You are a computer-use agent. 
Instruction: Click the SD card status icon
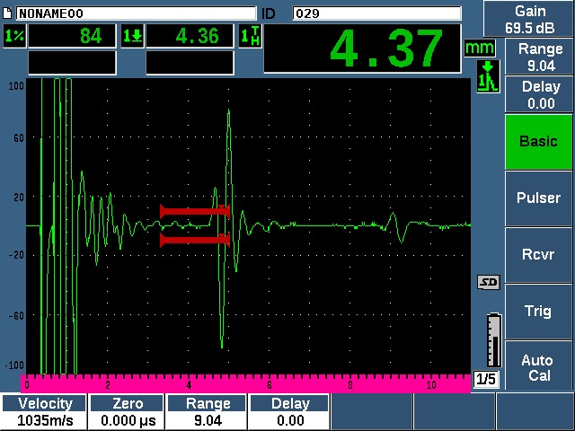pos(489,282)
